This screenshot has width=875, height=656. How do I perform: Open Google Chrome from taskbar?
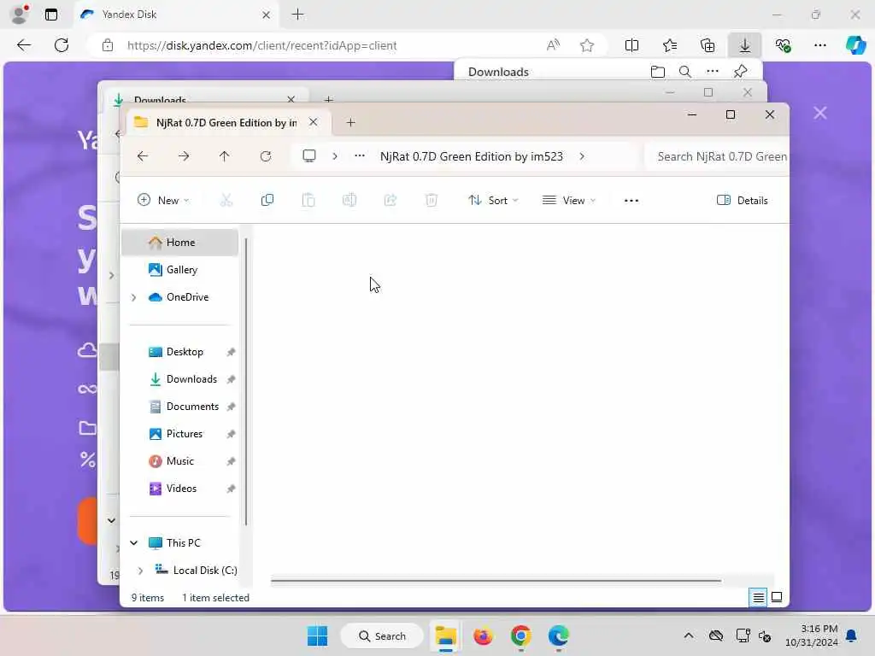520,635
